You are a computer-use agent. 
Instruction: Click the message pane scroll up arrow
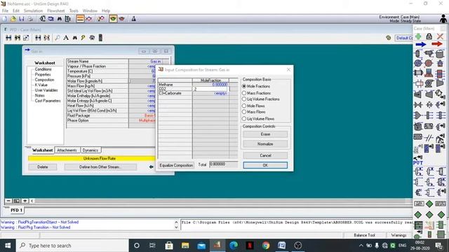[x=176, y=222]
